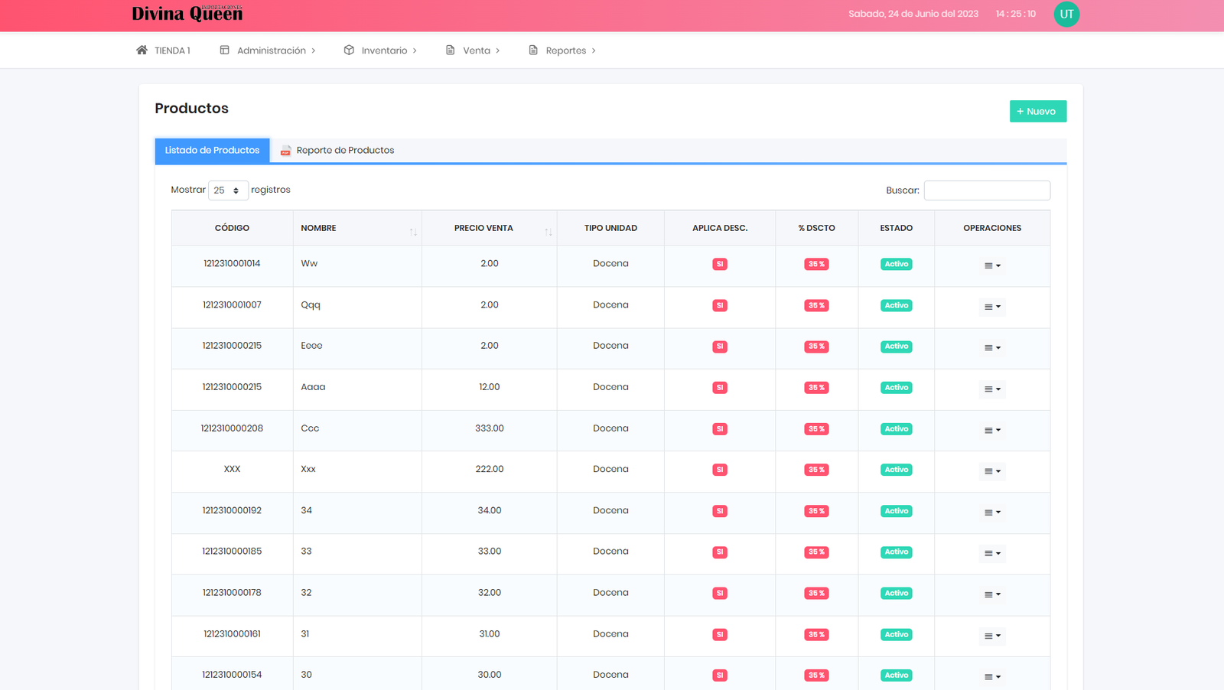Click price 34.00
This screenshot has width=1224, height=690.
coord(490,510)
